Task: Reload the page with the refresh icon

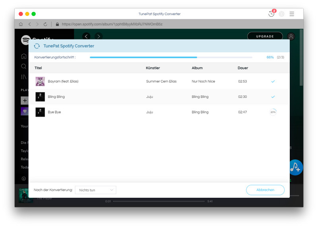Action: (45, 24)
